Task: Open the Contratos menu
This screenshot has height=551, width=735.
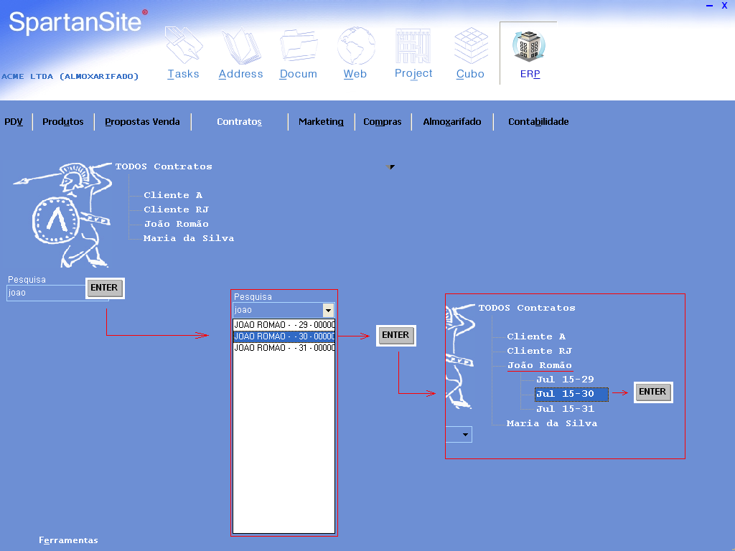Action: pyautogui.click(x=239, y=122)
